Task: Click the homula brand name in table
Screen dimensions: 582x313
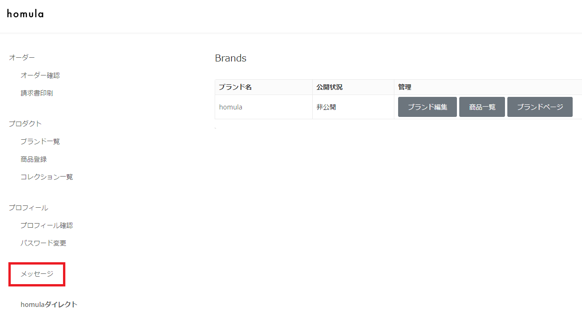Action: click(x=231, y=107)
